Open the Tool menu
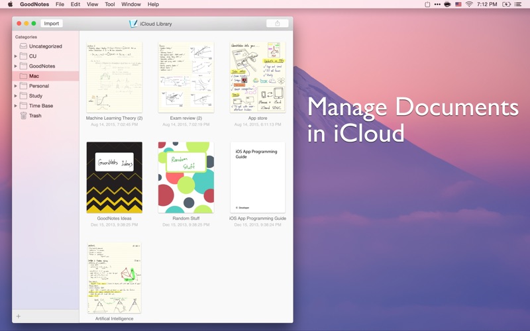Viewport: 530px width, 331px height. point(110,4)
